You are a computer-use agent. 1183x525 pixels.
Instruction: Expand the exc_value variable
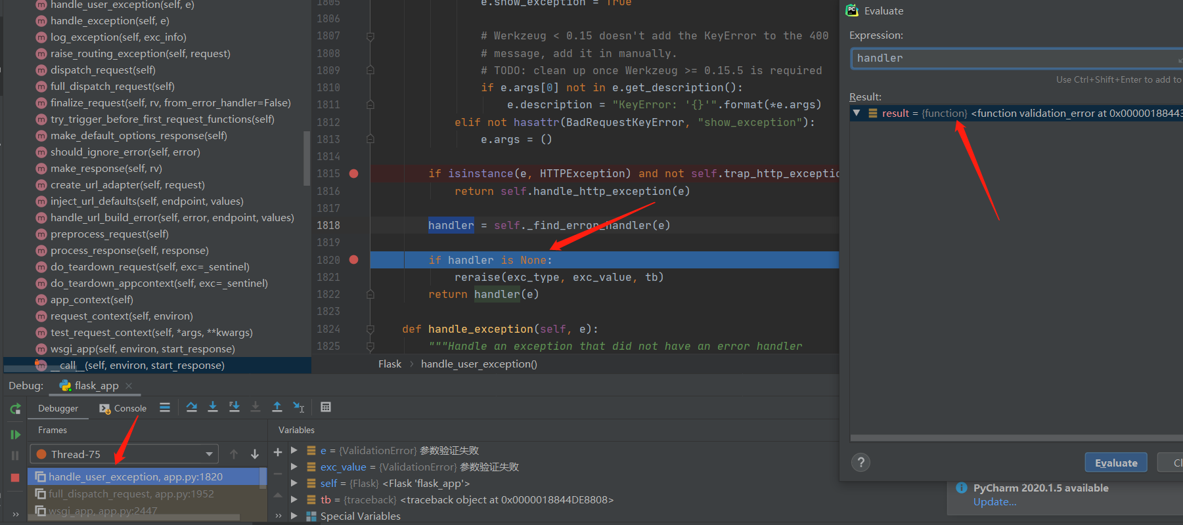tap(294, 467)
